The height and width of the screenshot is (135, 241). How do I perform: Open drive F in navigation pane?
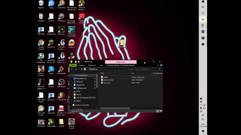[x=78, y=91]
